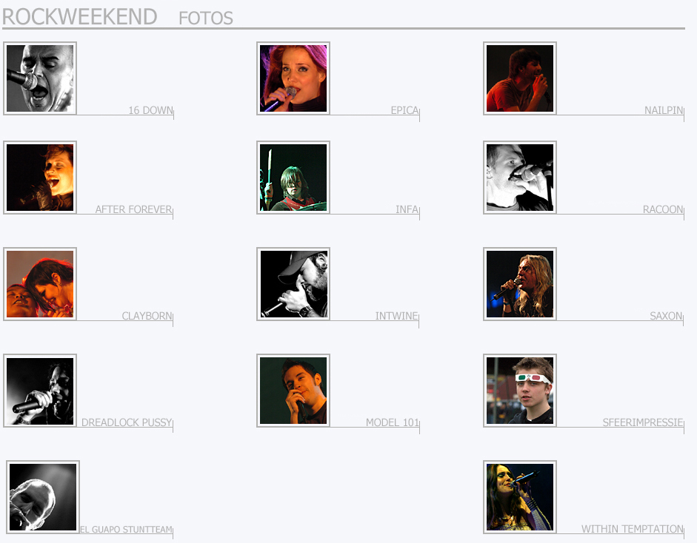This screenshot has height=543, width=697.
Task: Open the RACOON black-and-white thumbnail
Action: (x=520, y=178)
